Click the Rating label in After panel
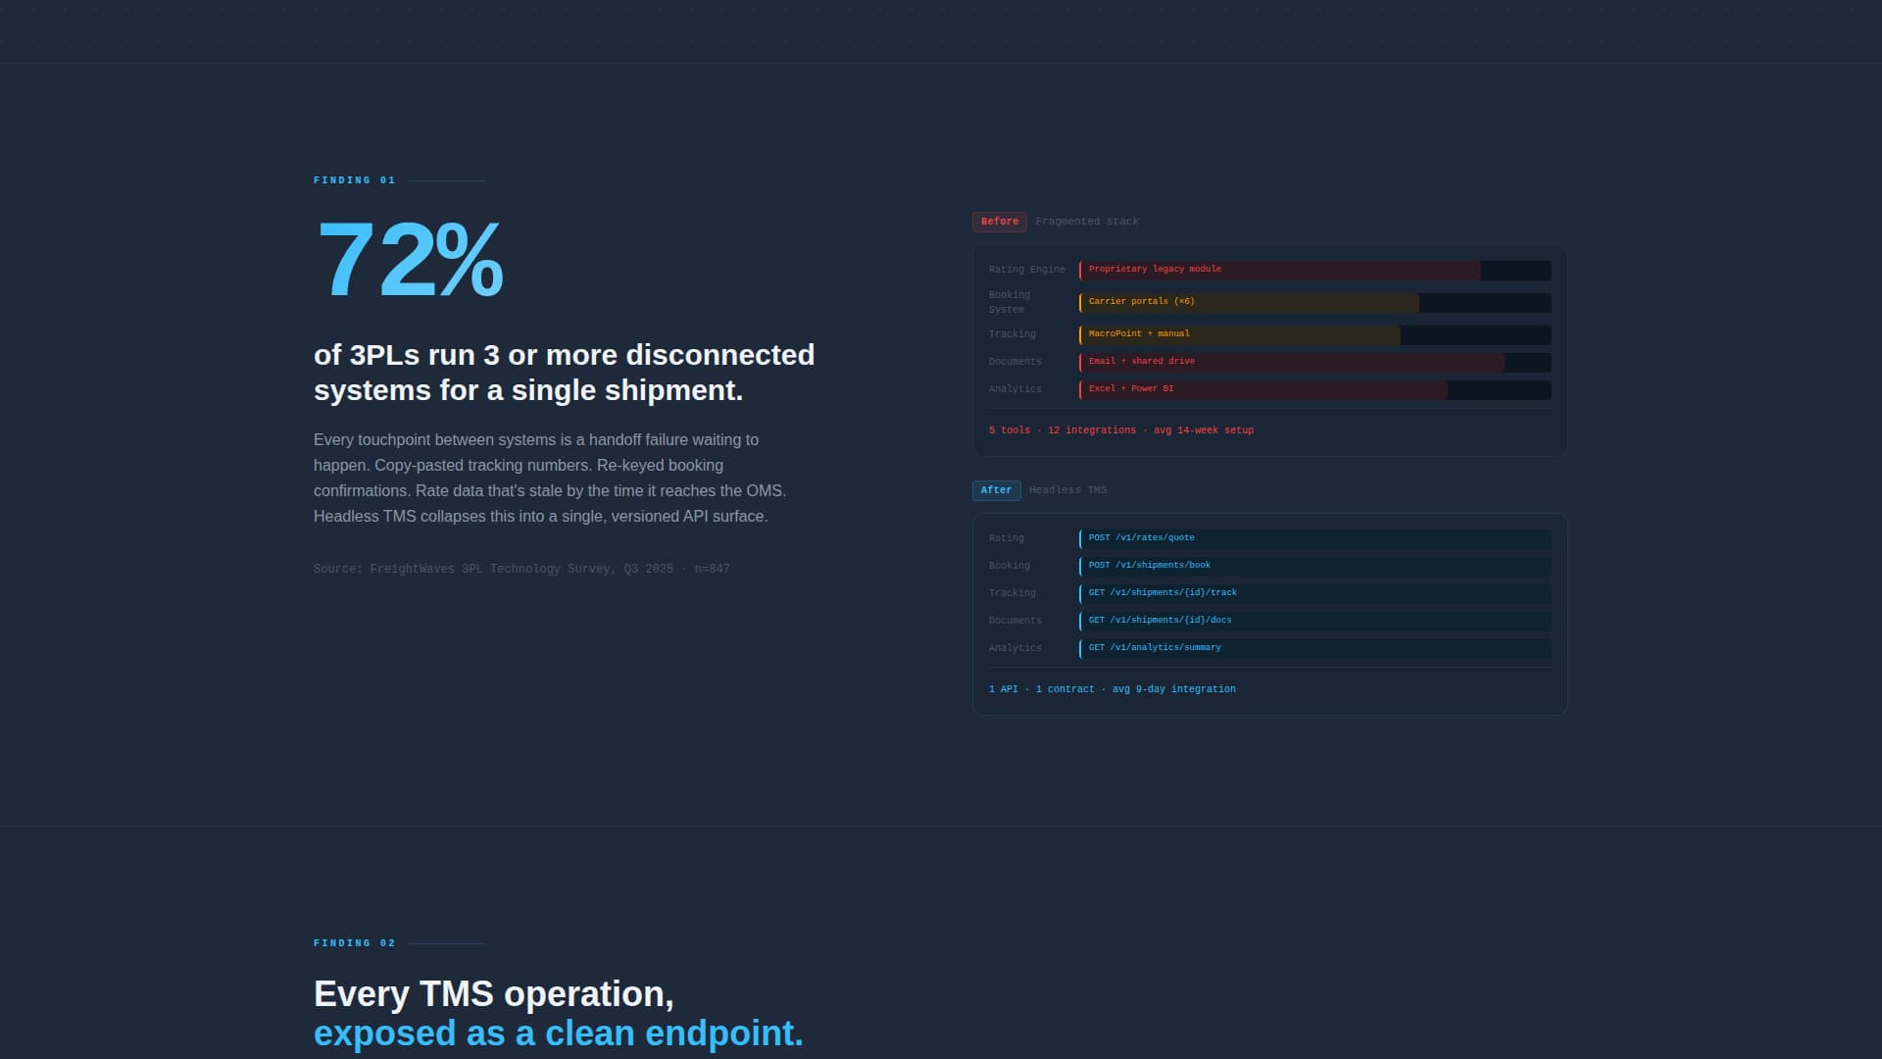 click(1006, 538)
